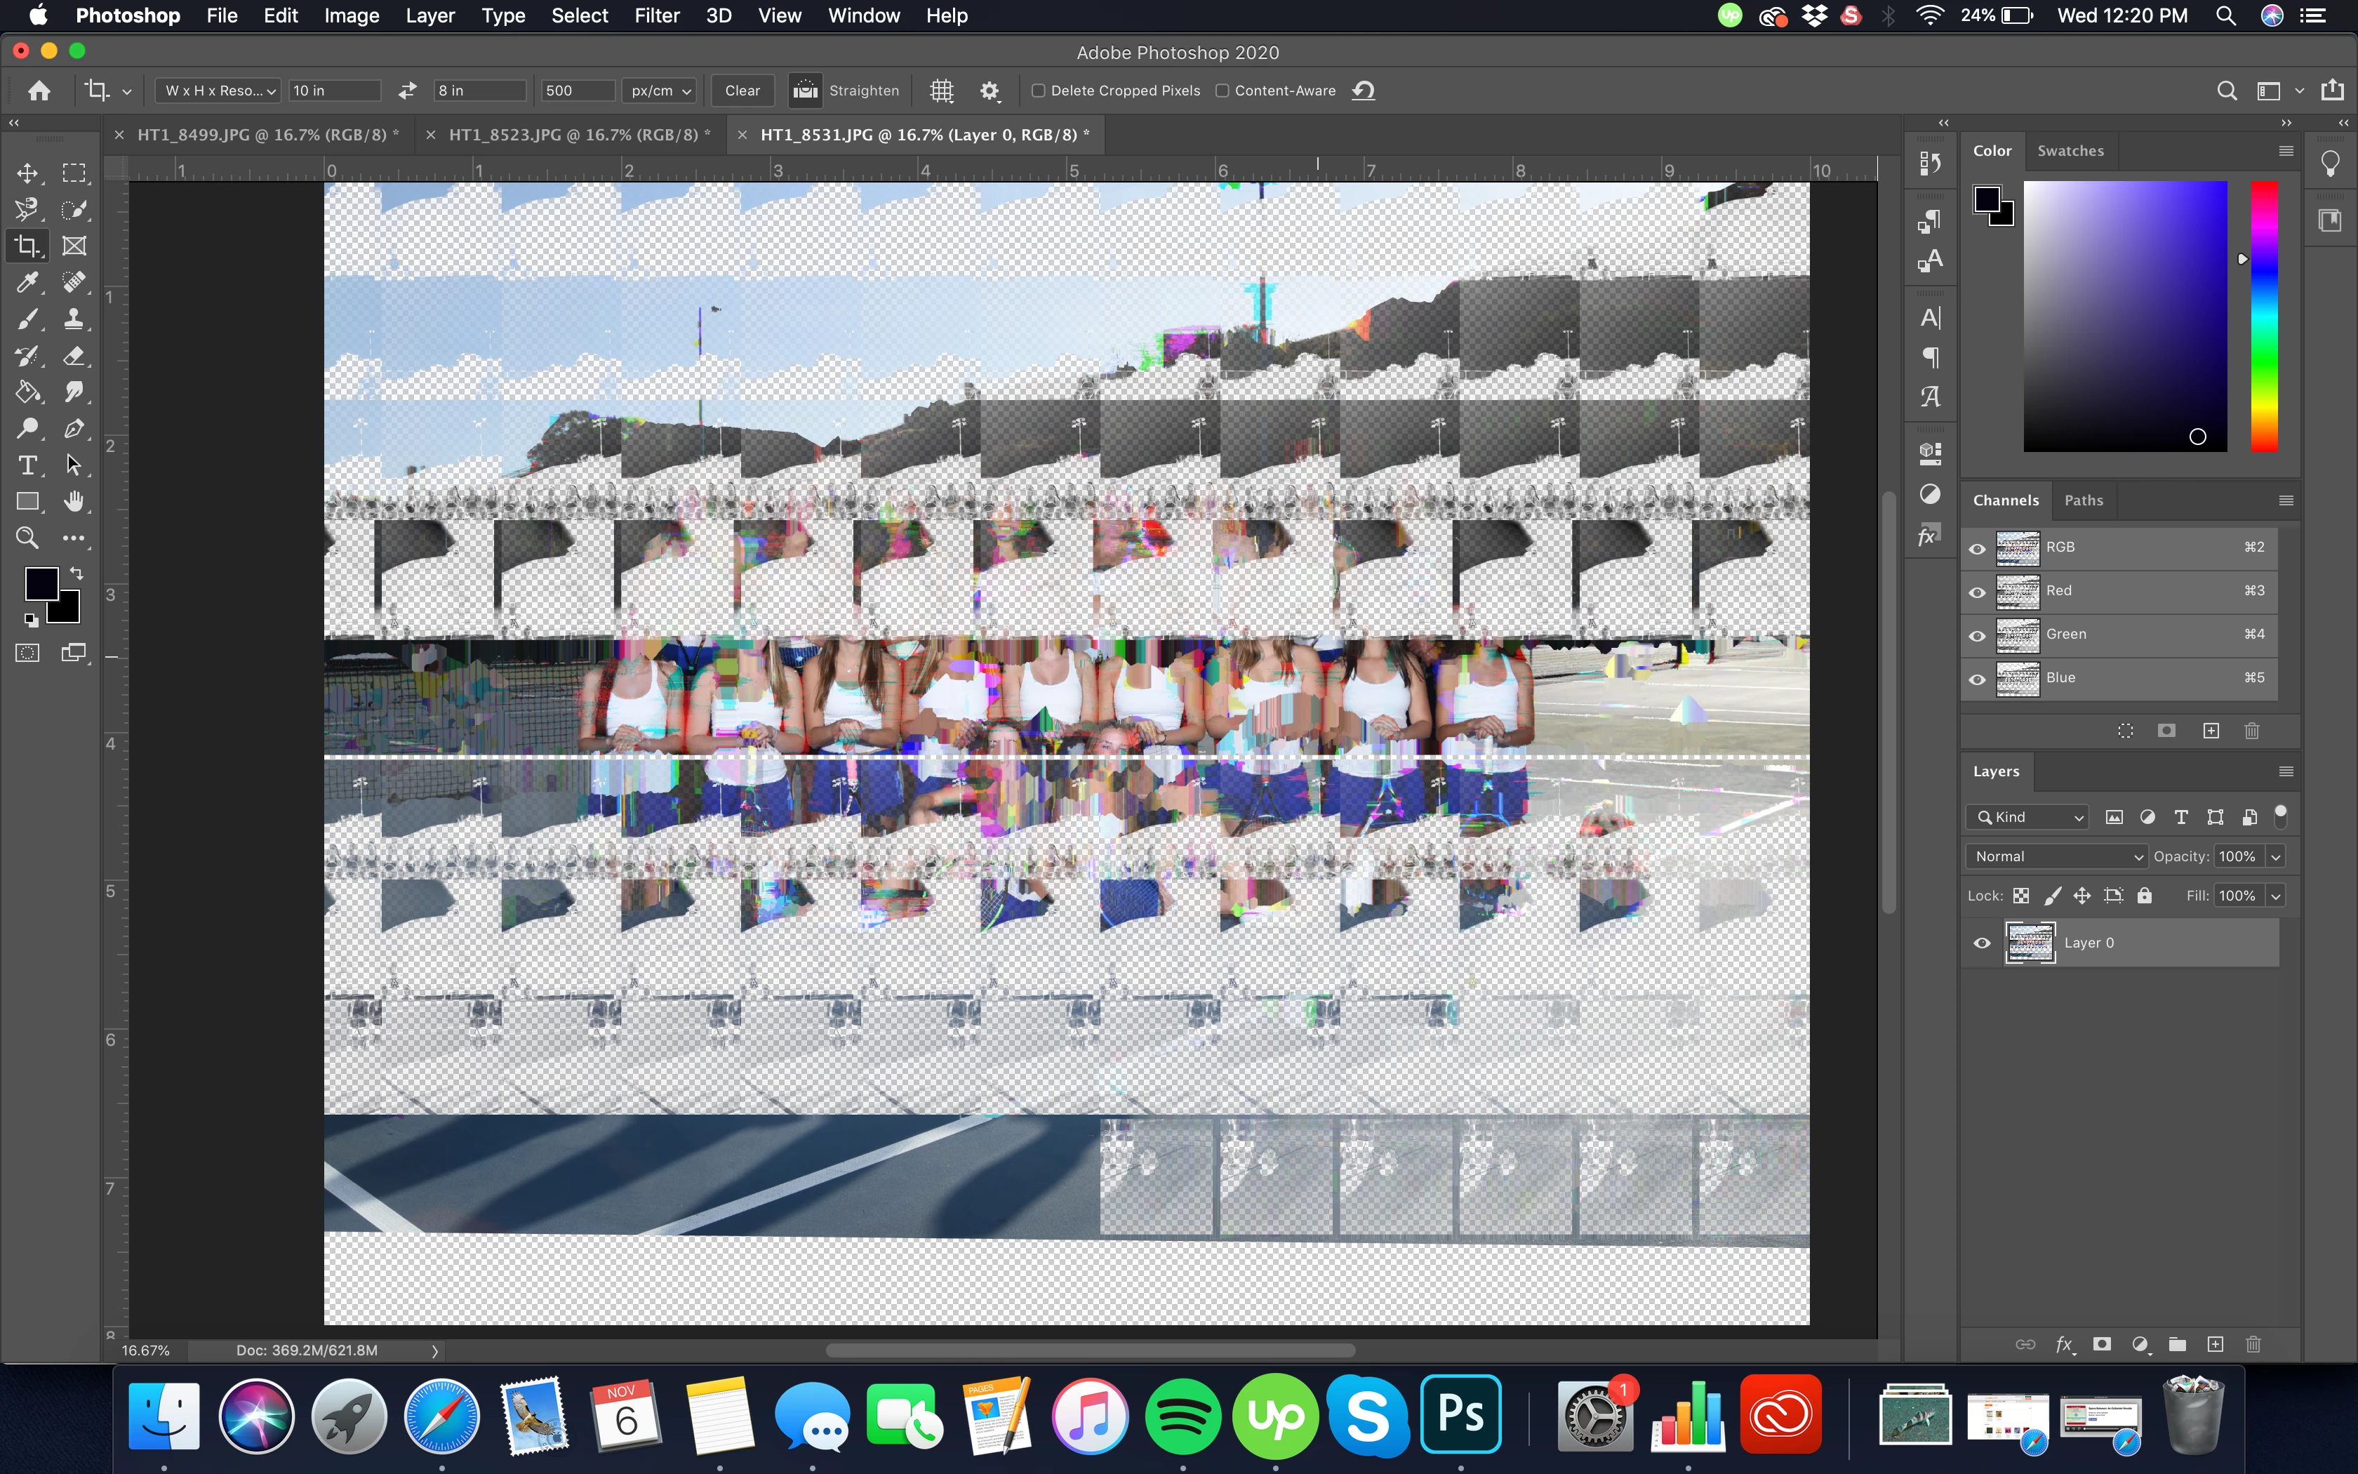
Task: Enable Delete Cropped Pixels checkbox
Action: click(1038, 91)
